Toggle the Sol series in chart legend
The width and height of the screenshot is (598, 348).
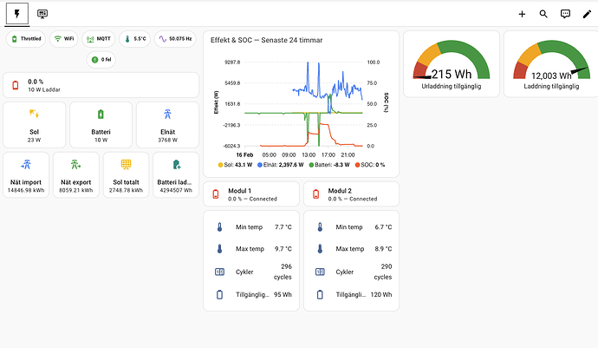pyautogui.click(x=232, y=163)
